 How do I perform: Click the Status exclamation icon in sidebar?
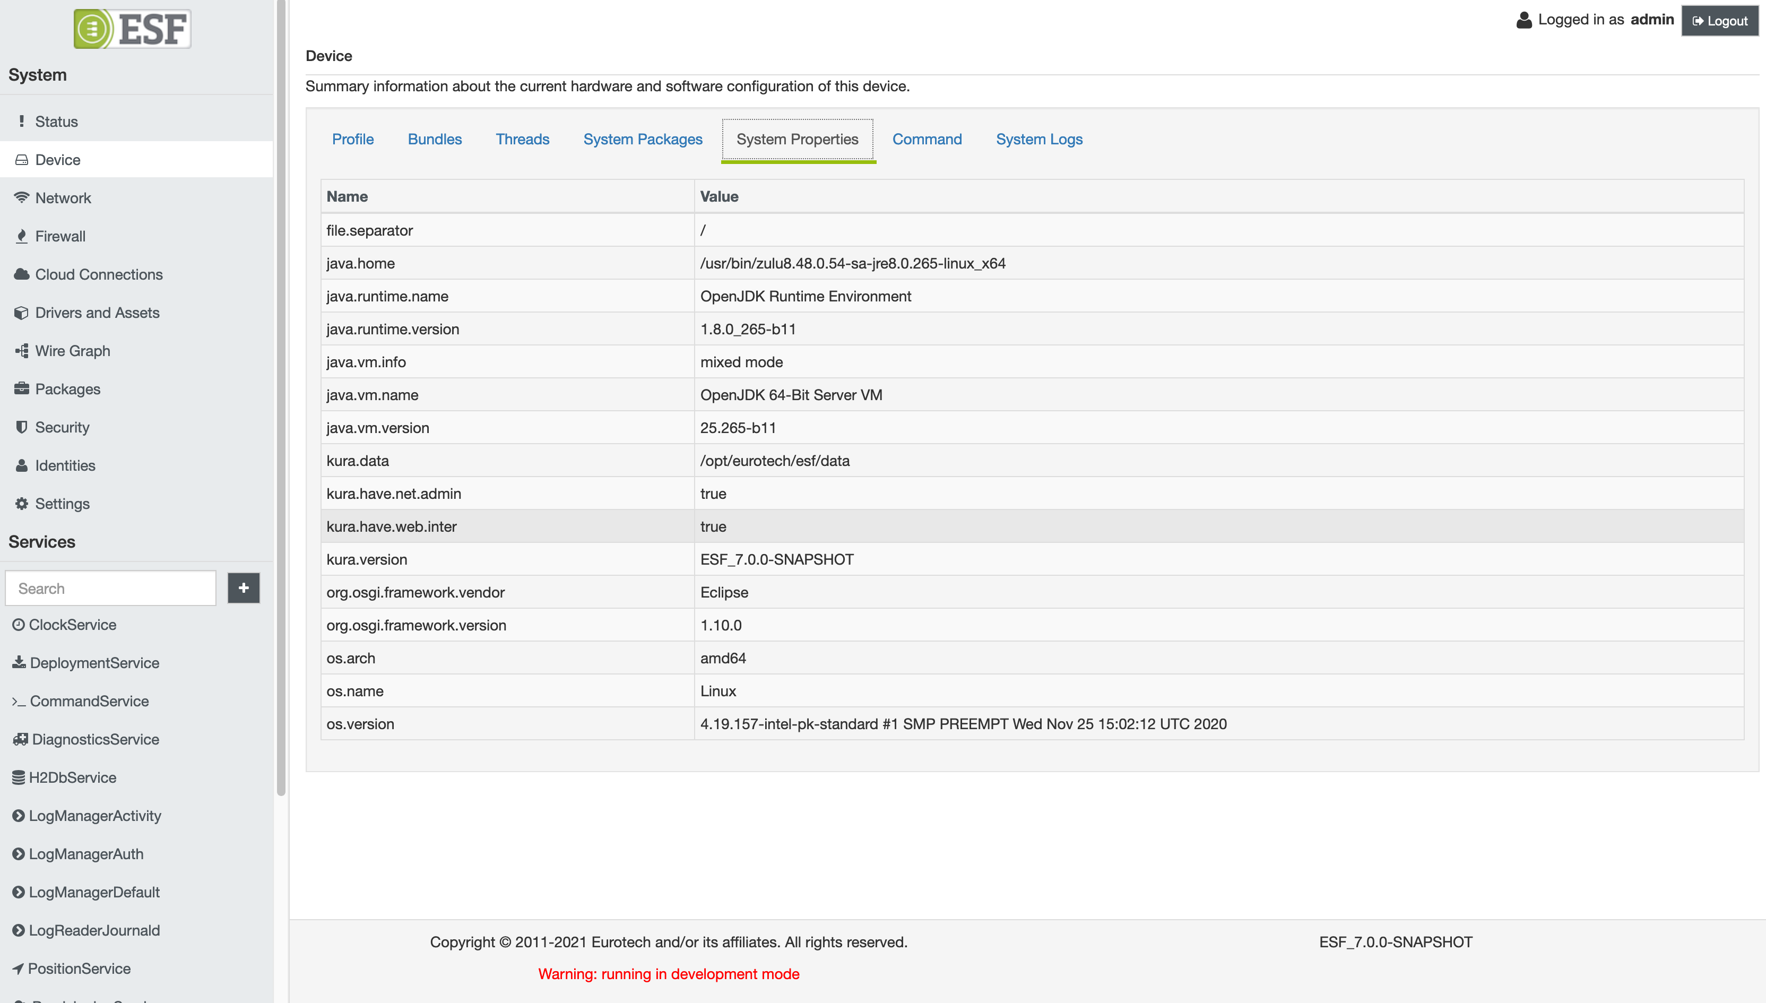(x=21, y=121)
